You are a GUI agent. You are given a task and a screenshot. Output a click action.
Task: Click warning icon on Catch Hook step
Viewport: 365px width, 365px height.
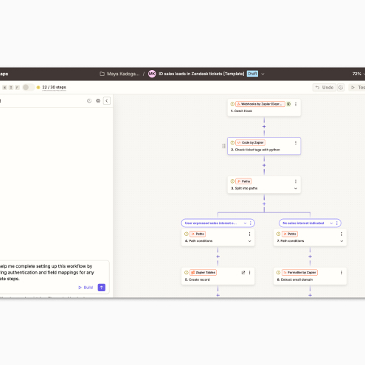[x=232, y=104]
